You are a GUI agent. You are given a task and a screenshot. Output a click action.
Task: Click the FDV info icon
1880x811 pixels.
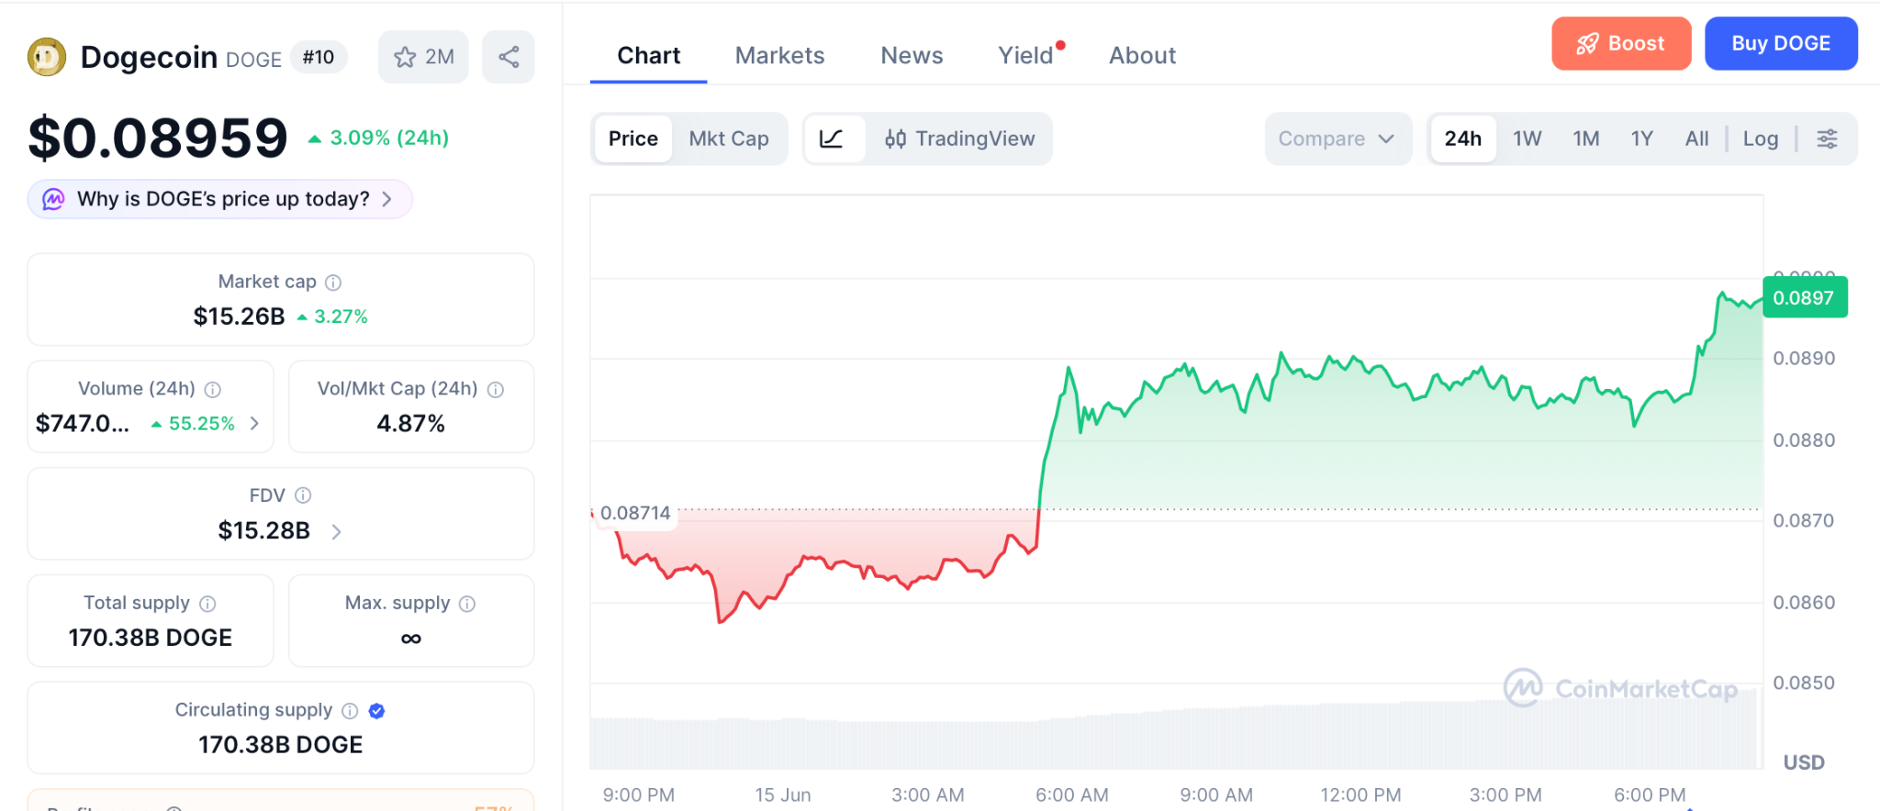[x=303, y=495]
